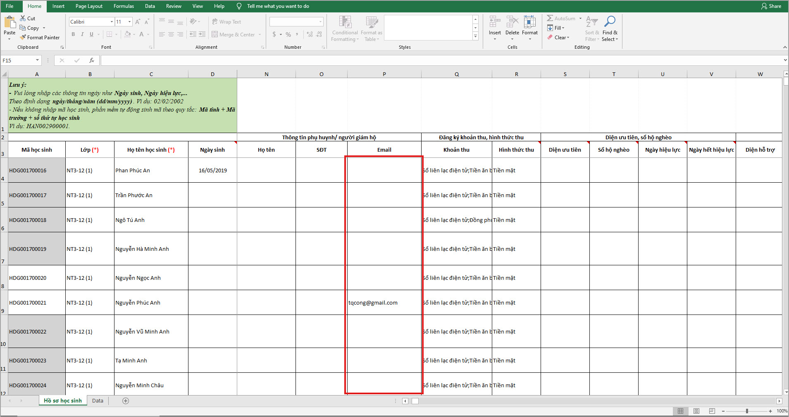Open the Borders tool in the Font group

[x=110, y=34]
